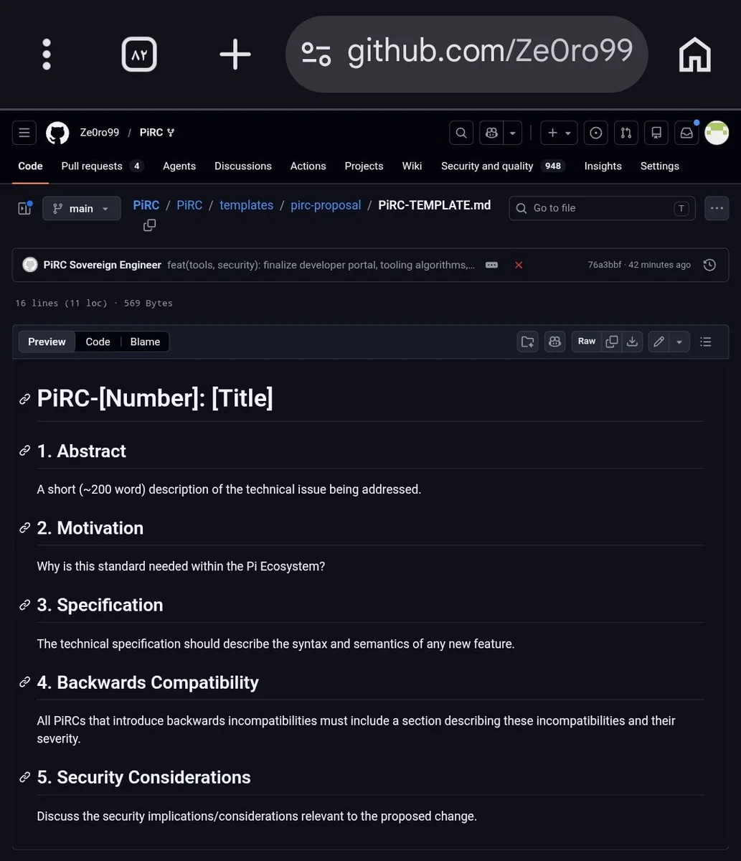Image resolution: width=741 pixels, height=861 pixels.
Task: Open commit hash 76a3bbf
Action: 605,265
